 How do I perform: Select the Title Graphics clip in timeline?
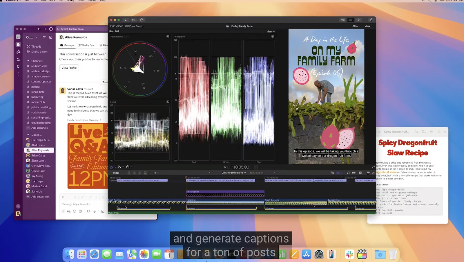(x=225, y=193)
